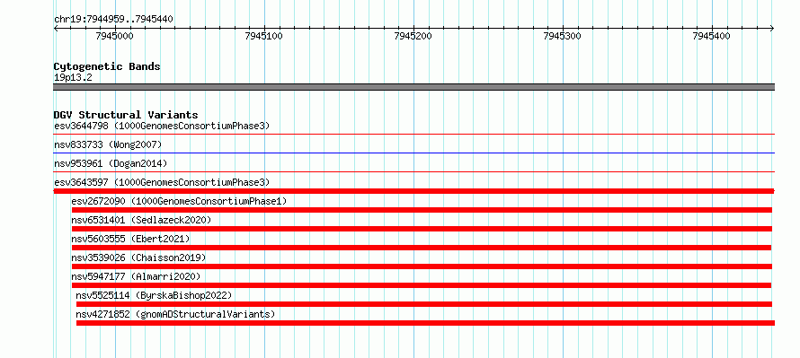800x358 pixels.
Task: Click the esv3643597 variant label
Action: coord(162,182)
